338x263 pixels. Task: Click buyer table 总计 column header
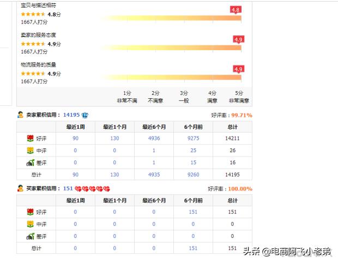(x=232, y=200)
